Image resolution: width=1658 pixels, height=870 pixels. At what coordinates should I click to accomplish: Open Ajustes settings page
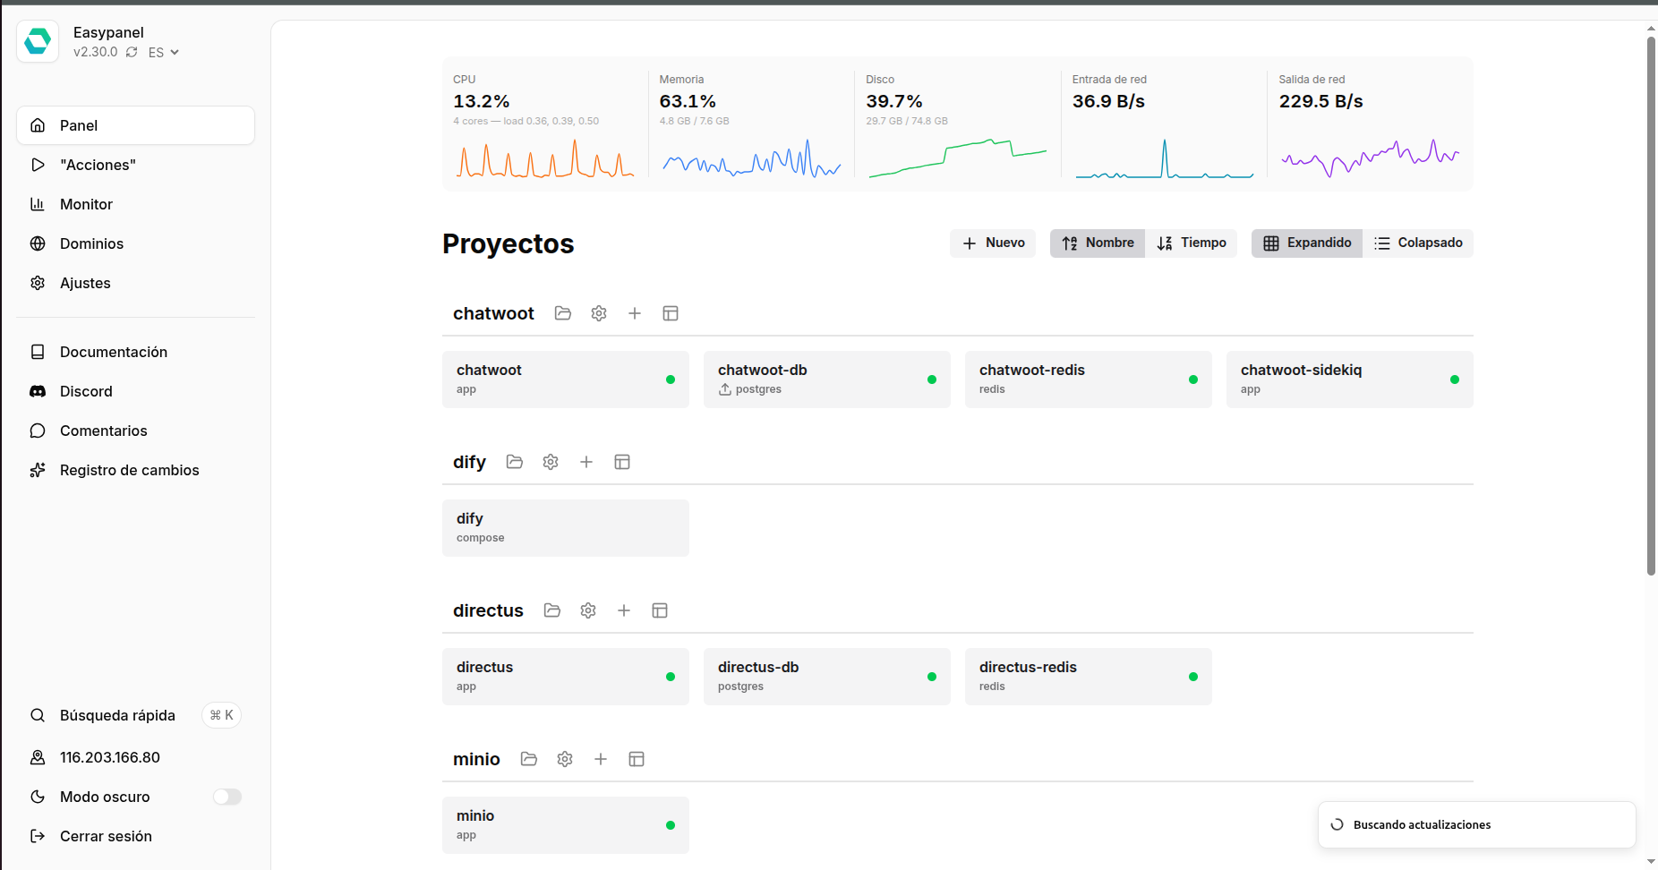(x=135, y=283)
